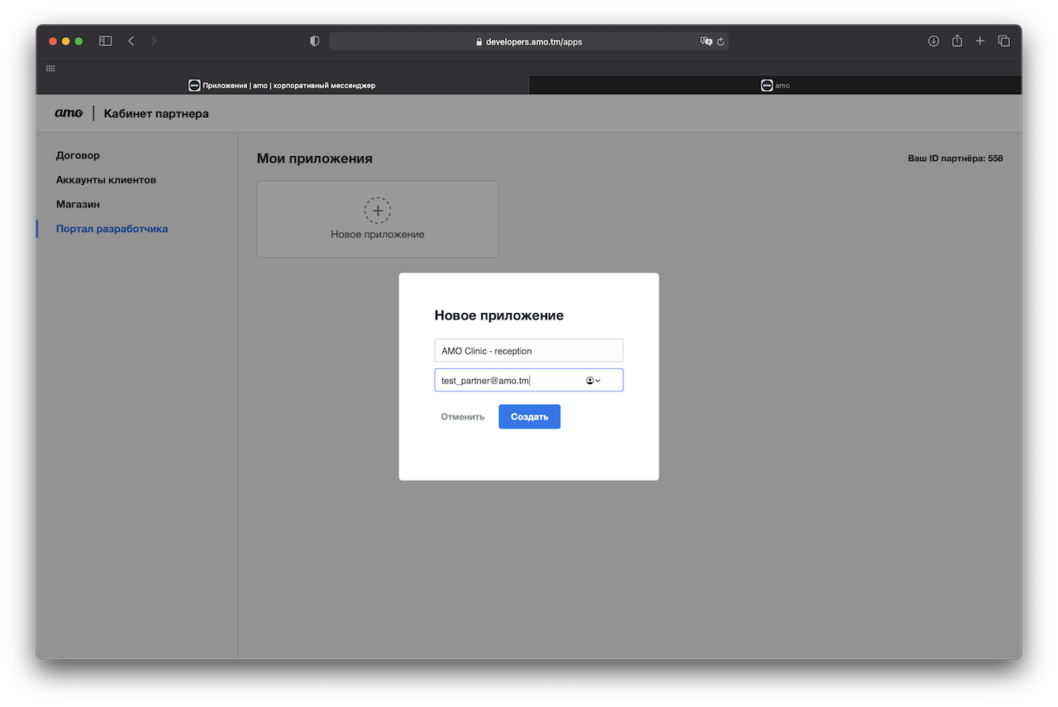Screen dimensions: 1058x707
Task: Show the tab overview icon
Action: [x=1003, y=41]
